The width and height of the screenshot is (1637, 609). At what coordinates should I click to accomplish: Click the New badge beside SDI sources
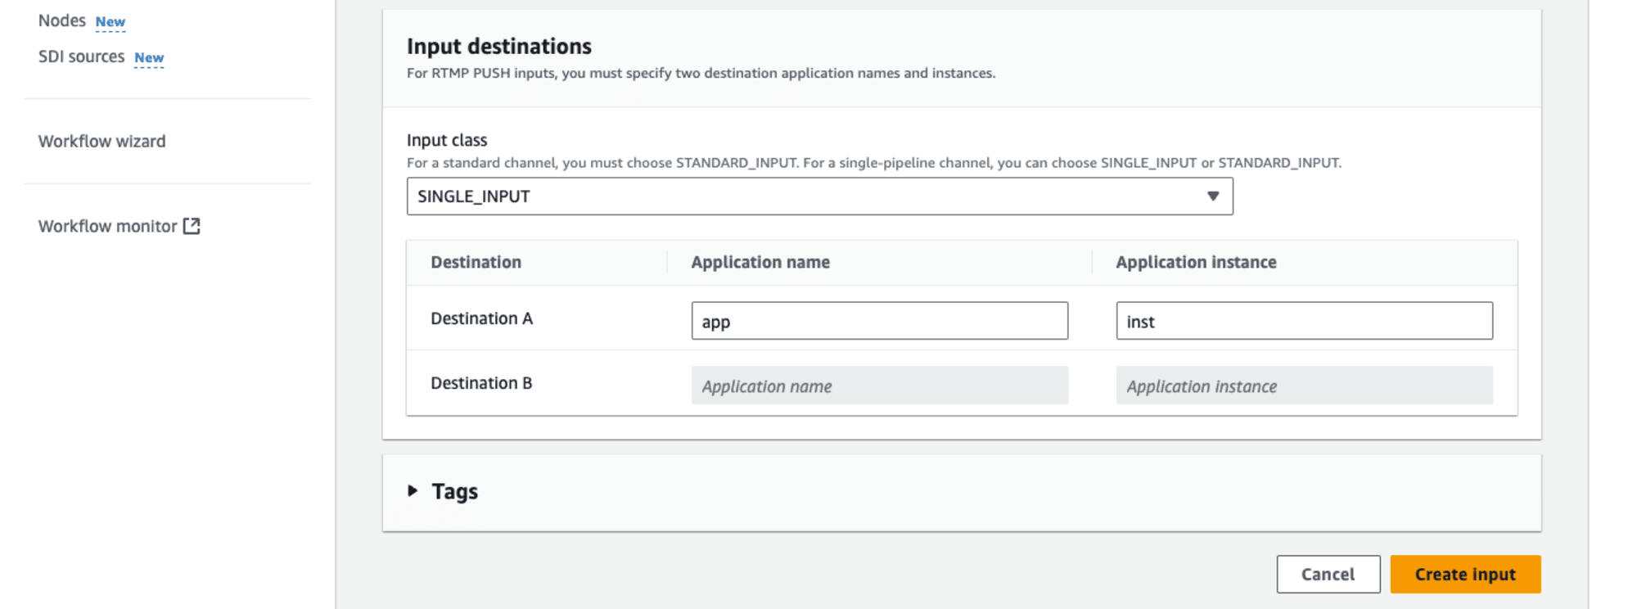(x=149, y=58)
